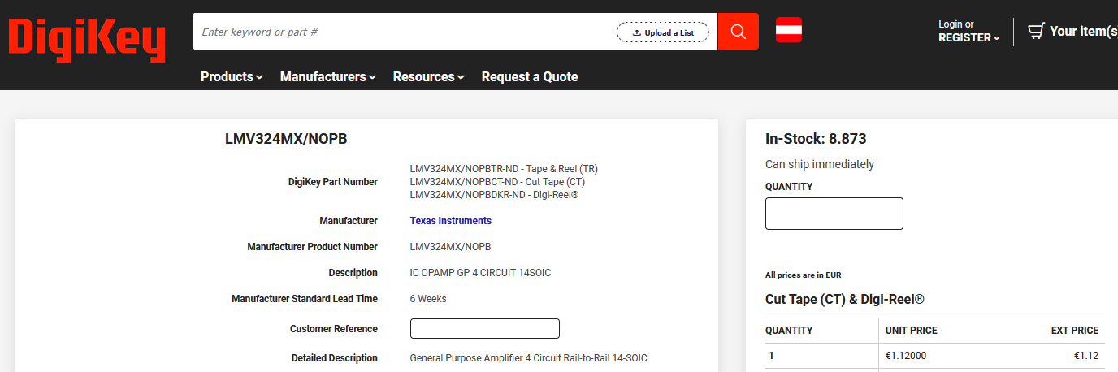Select the LMV324MX/NOPBCT-ND Cut Tape part number
This screenshot has width=1118, height=372.
497,182
